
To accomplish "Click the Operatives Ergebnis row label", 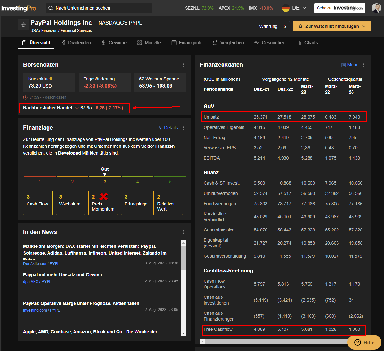I will [224, 127].
